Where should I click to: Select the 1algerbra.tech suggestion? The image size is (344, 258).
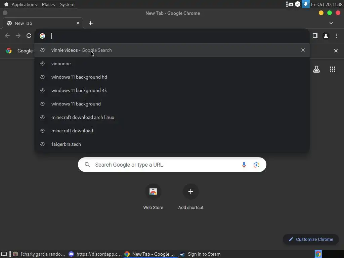click(172, 144)
